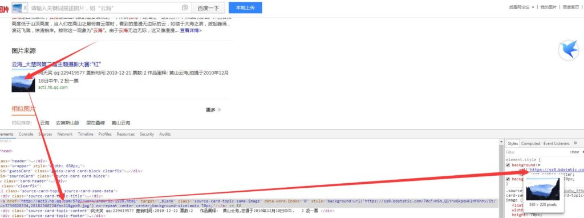Click the 本地上传 upload button
Screen dimensions: 584x218
pyautogui.click(x=245, y=7)
